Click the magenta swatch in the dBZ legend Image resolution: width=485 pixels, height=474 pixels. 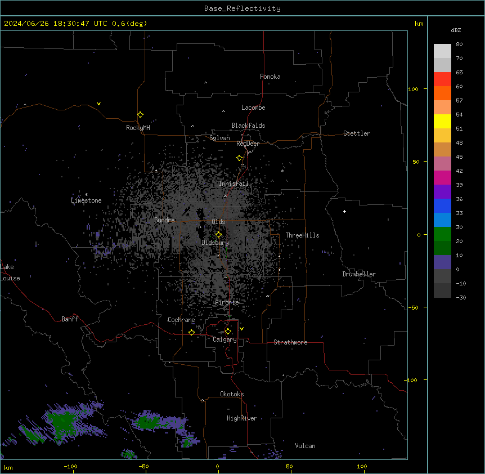pos(442,177)
